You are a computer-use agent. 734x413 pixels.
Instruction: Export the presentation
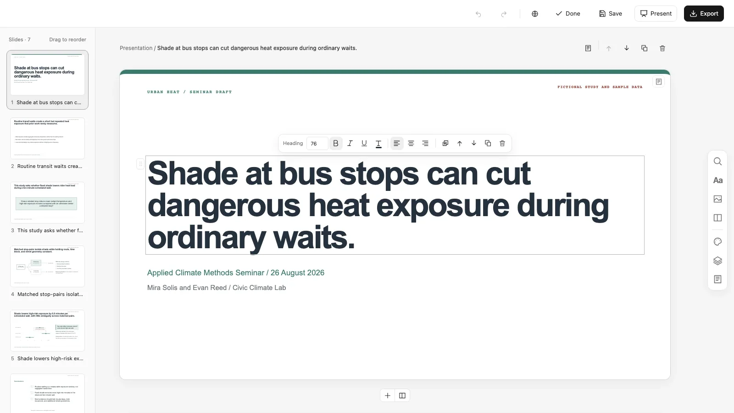[x=704, y=14]
